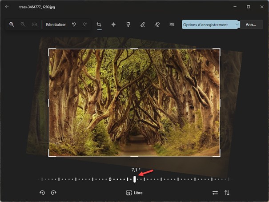
Task: Open the Libre aspect ratio selector
Action: [x=134, y=193]
